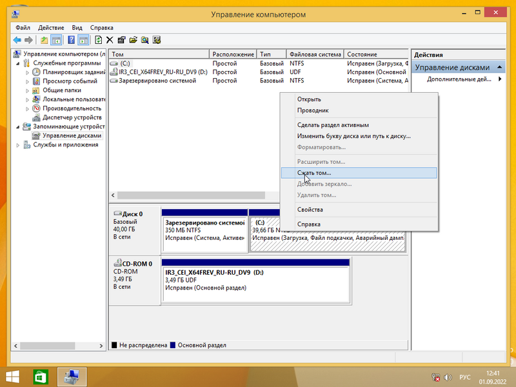
Task: Click the magnifier search toolbar icon
Action: click(x=144, y=40)
